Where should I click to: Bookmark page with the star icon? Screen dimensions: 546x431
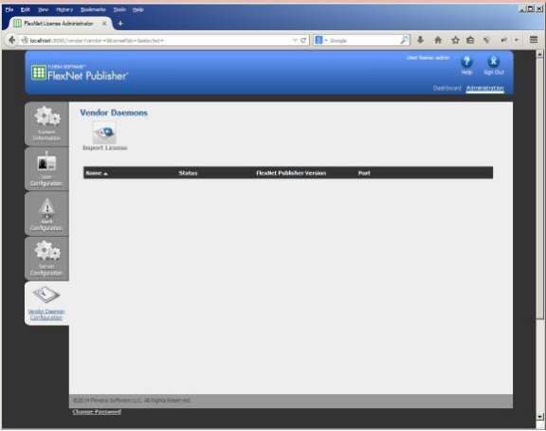click(x=455, y=40)
